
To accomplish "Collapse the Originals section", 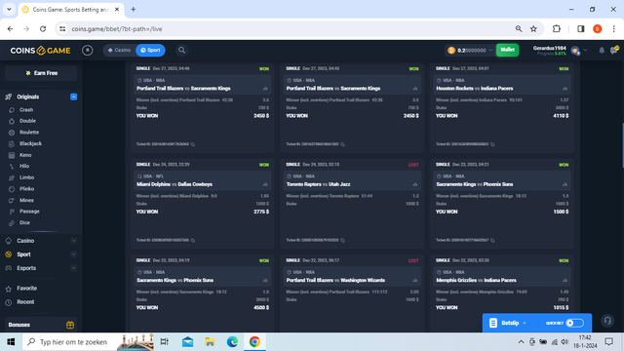I will [x=74, y=97].
